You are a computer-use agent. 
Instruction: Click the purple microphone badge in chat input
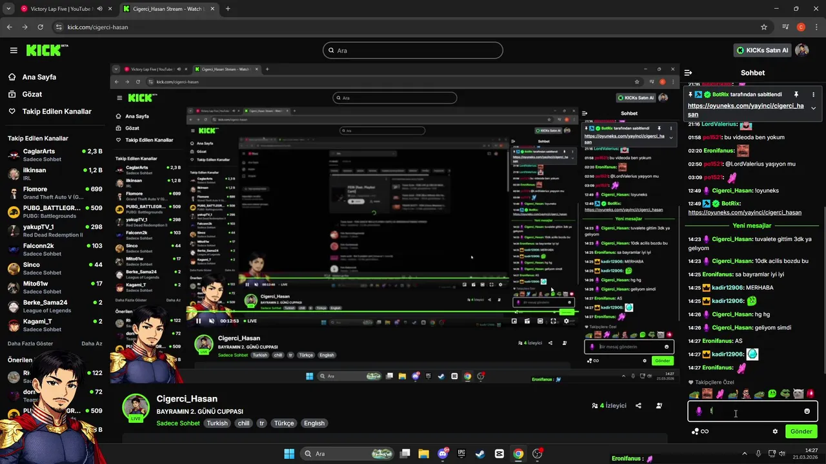(x=699, y=411)
